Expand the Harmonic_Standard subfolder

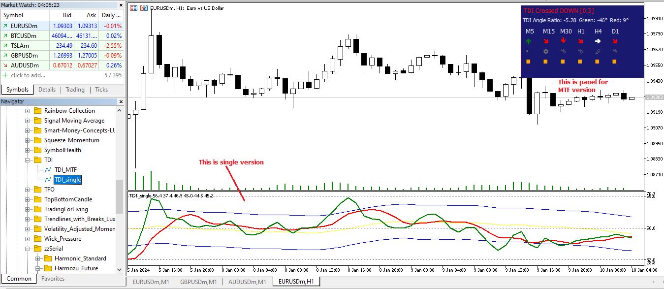coord(38,258)
